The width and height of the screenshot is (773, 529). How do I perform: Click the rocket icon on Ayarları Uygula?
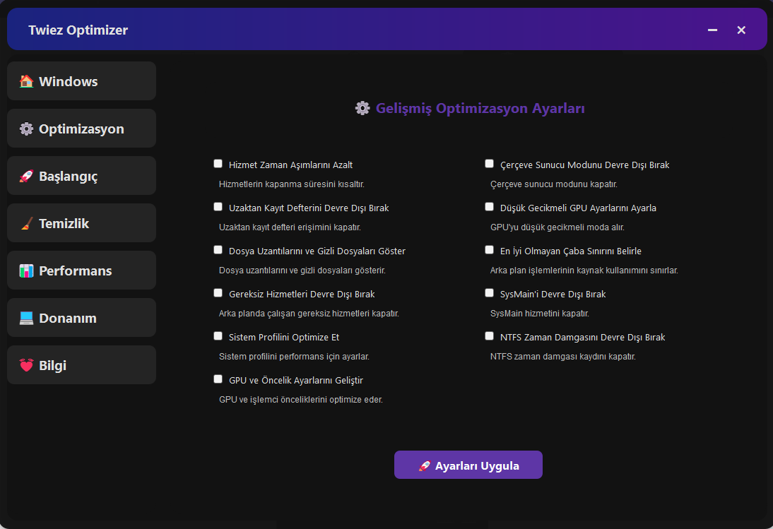[425, 466]
